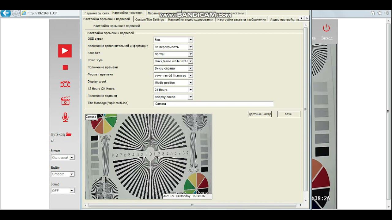Take a snapshot with the camera icon

[x=65, y=84]
